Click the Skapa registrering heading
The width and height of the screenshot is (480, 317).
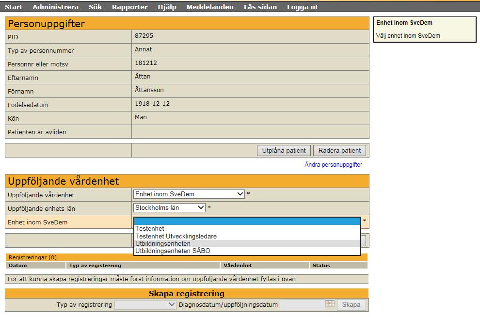coord(187,293)
